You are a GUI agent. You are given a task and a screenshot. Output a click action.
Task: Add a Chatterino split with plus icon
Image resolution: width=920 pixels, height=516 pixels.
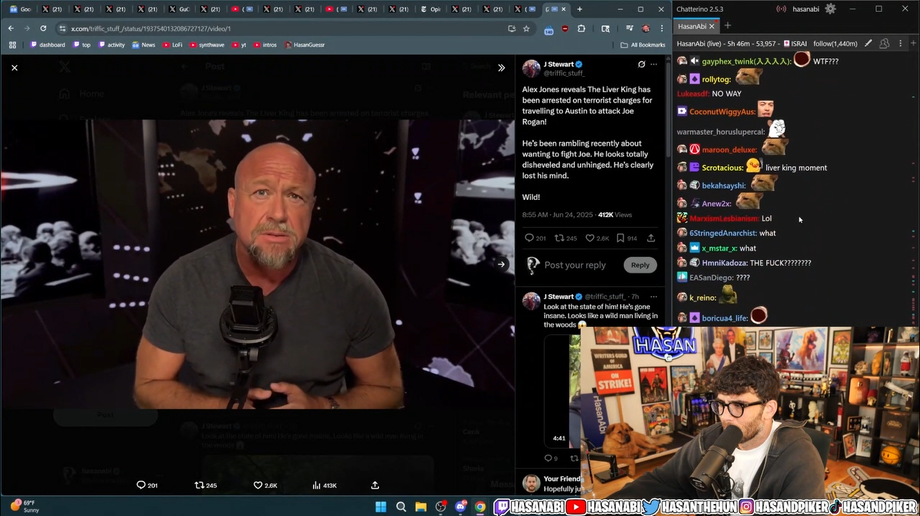(x=913, y=43)
